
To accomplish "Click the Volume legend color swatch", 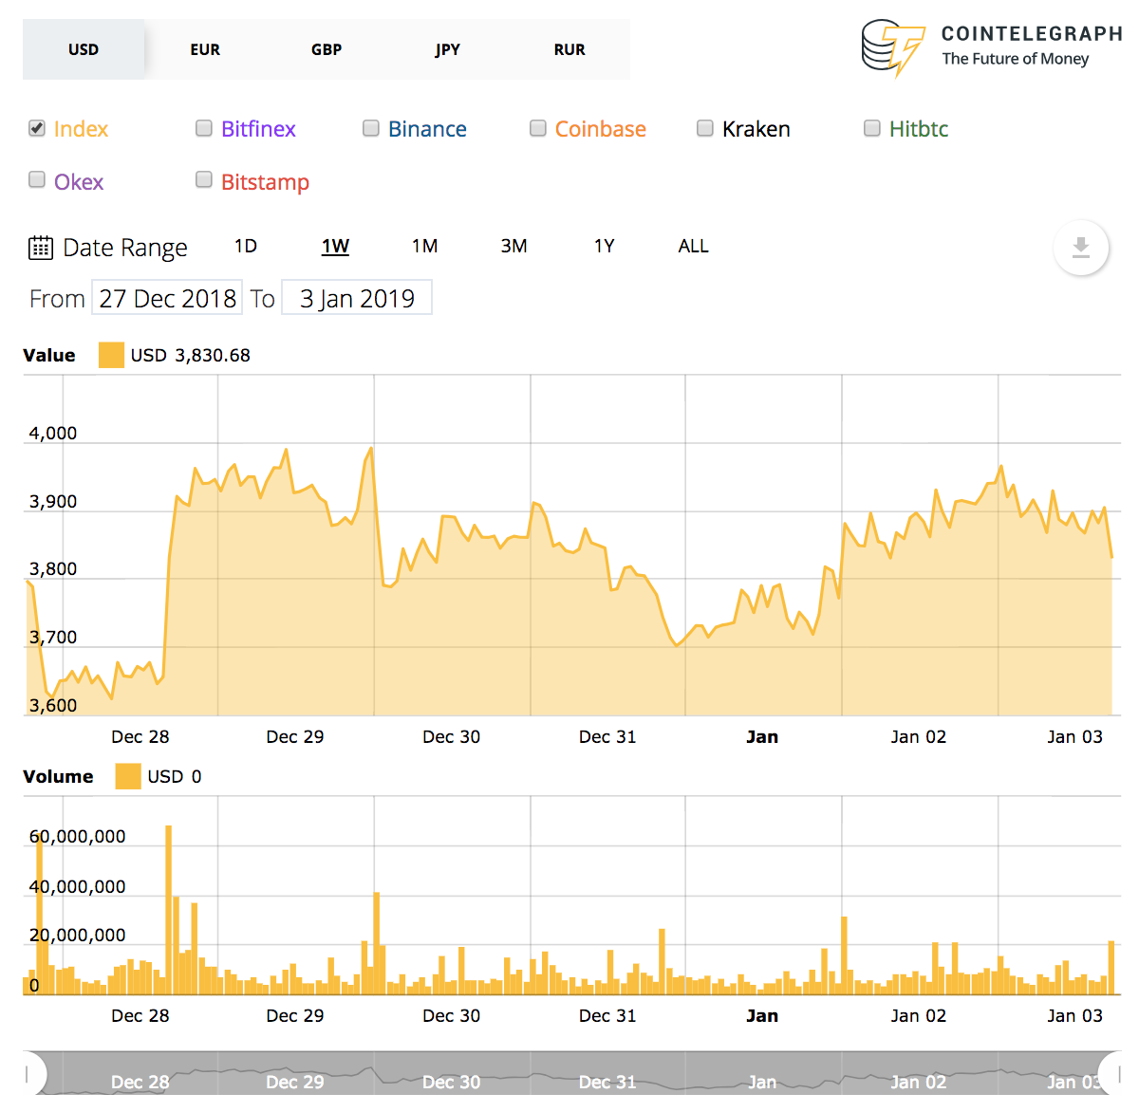I will pos(128,776).
